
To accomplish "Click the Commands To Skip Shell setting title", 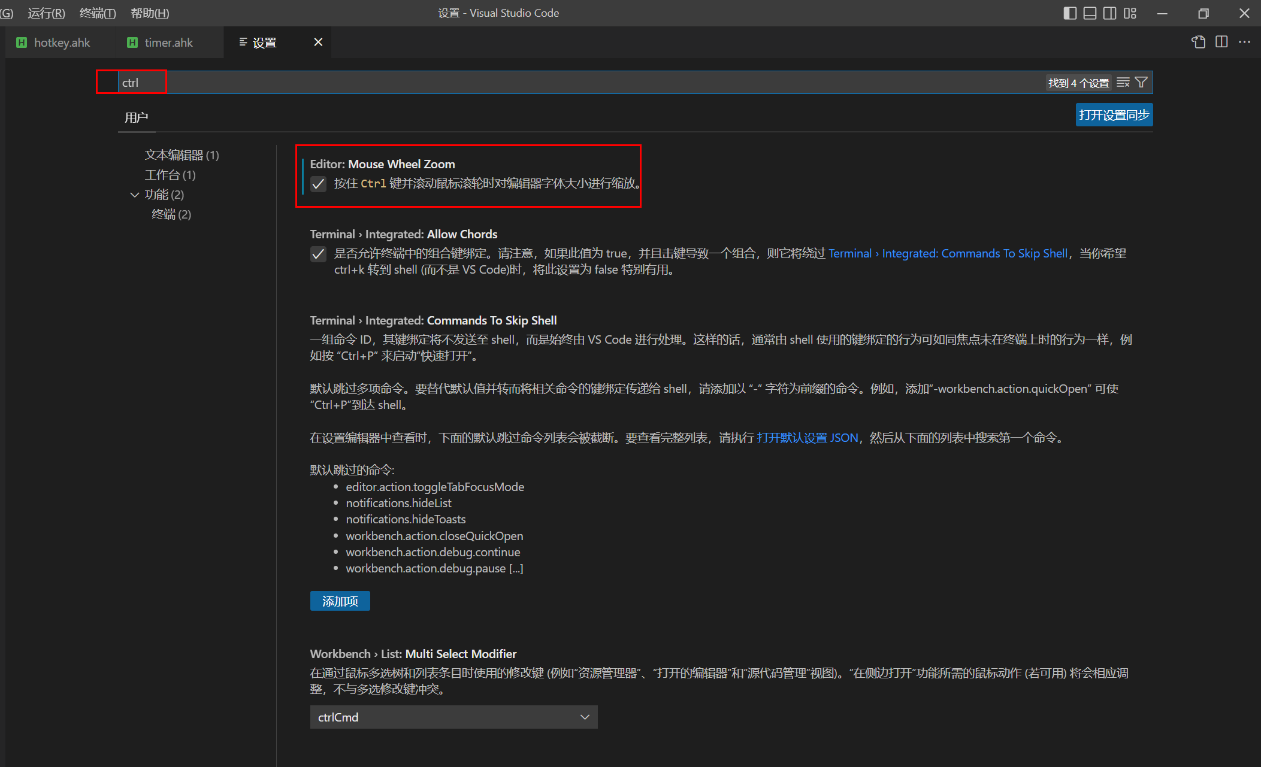I will coord(433,320).
